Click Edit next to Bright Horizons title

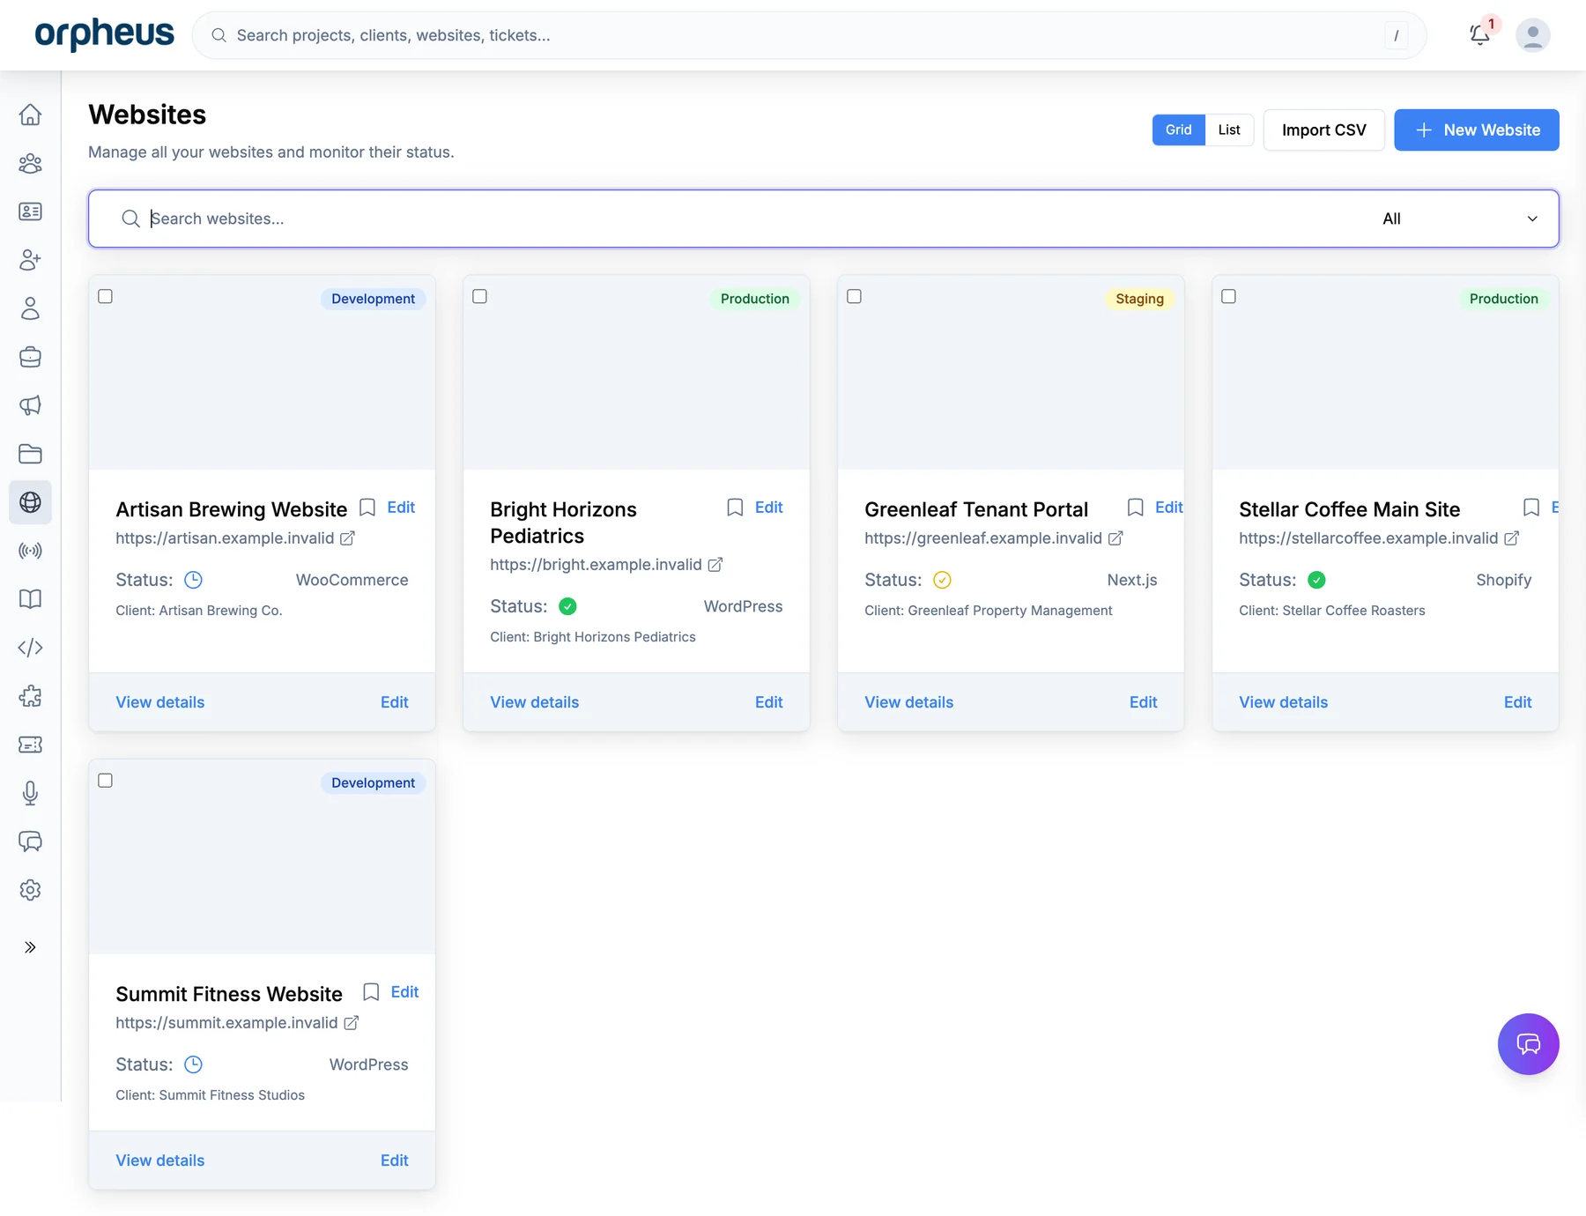[768, 508]
